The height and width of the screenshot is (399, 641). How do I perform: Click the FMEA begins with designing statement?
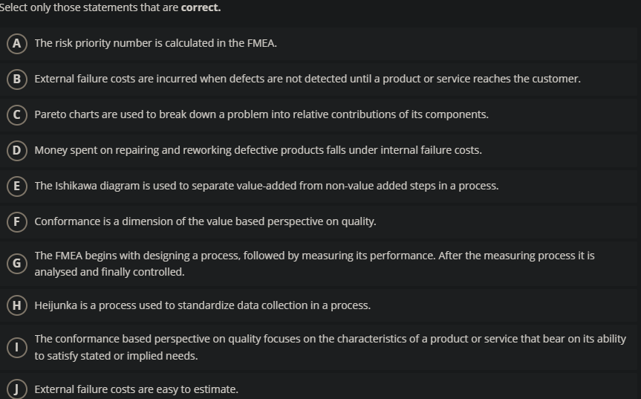pyautogui.click(x=314, y=264)
